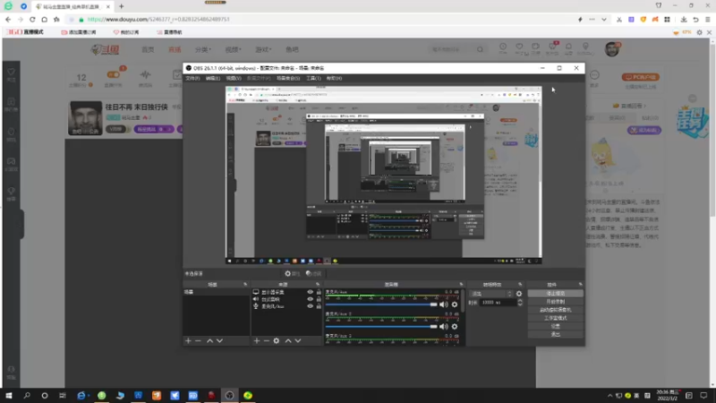Open settings gear of second mixer channel
Screen dimensions: 716x403
(x=455, y=326)
